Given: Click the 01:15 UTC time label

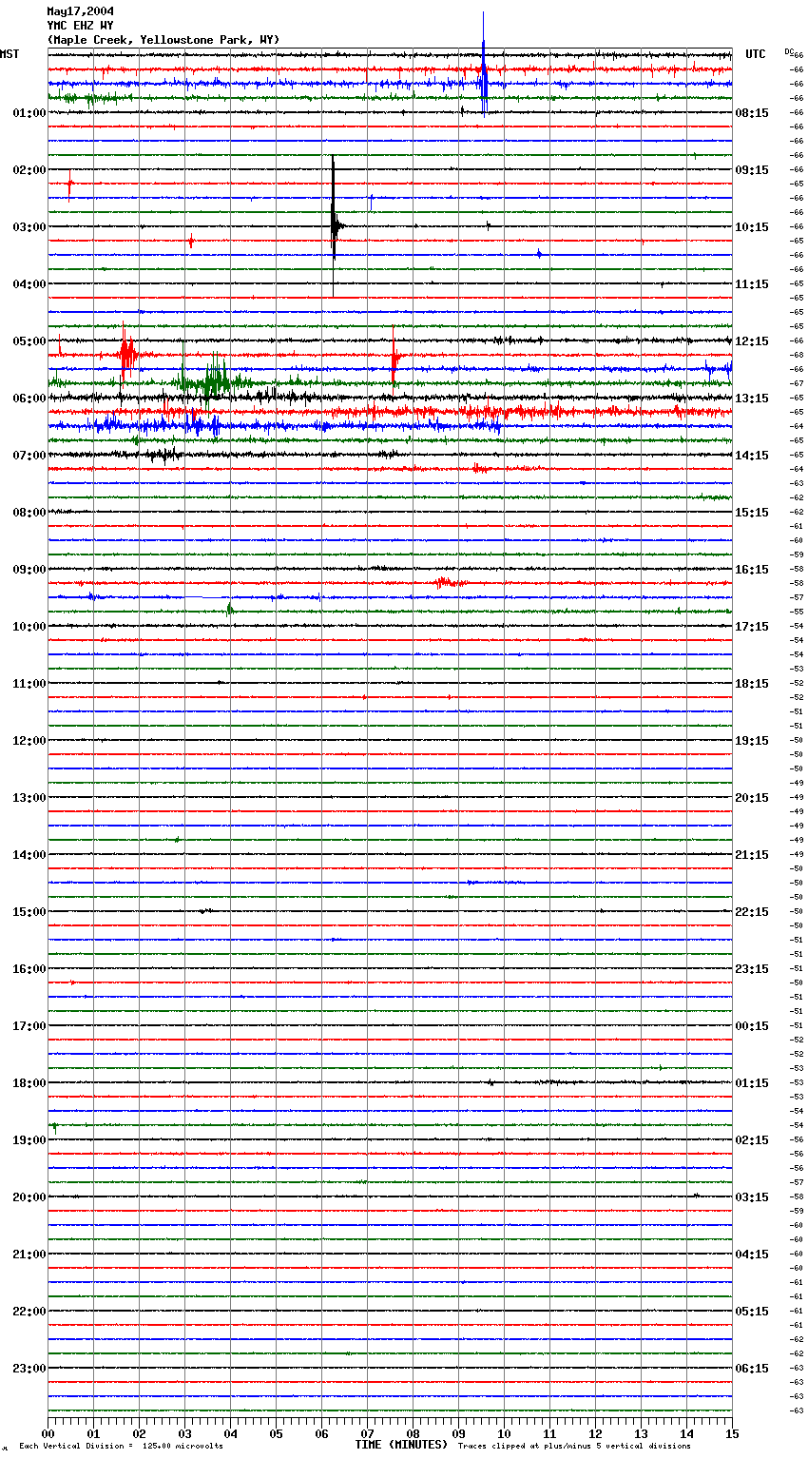Looking at the screenshot, I should point(752,1083).
